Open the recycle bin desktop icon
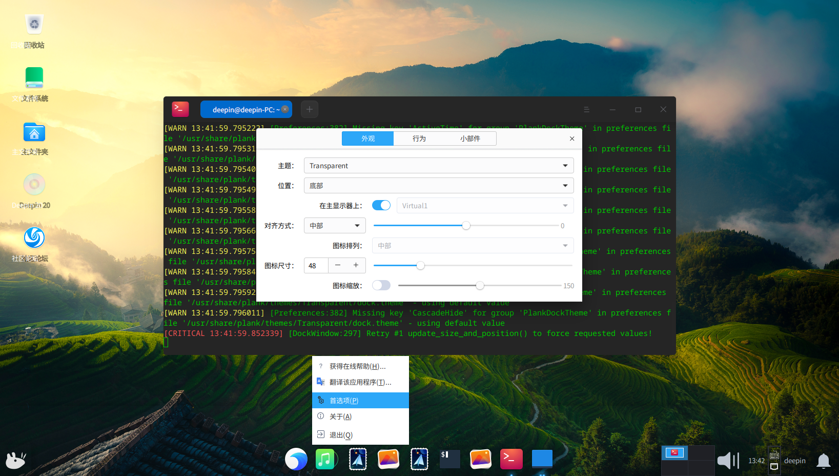The image size is (839, 476). (x=34, y=24)
